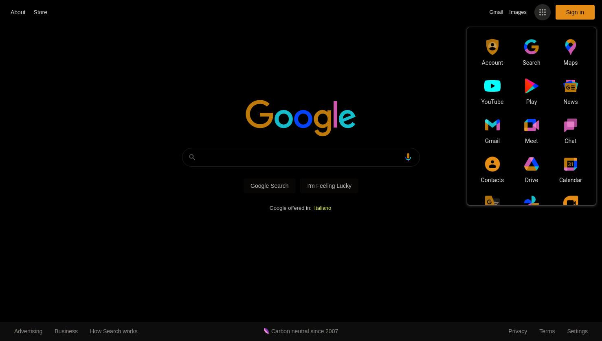
Task: Click the leaf icon beside Carbon neutral
Action: pyautogui.click(x=266, y=331)
